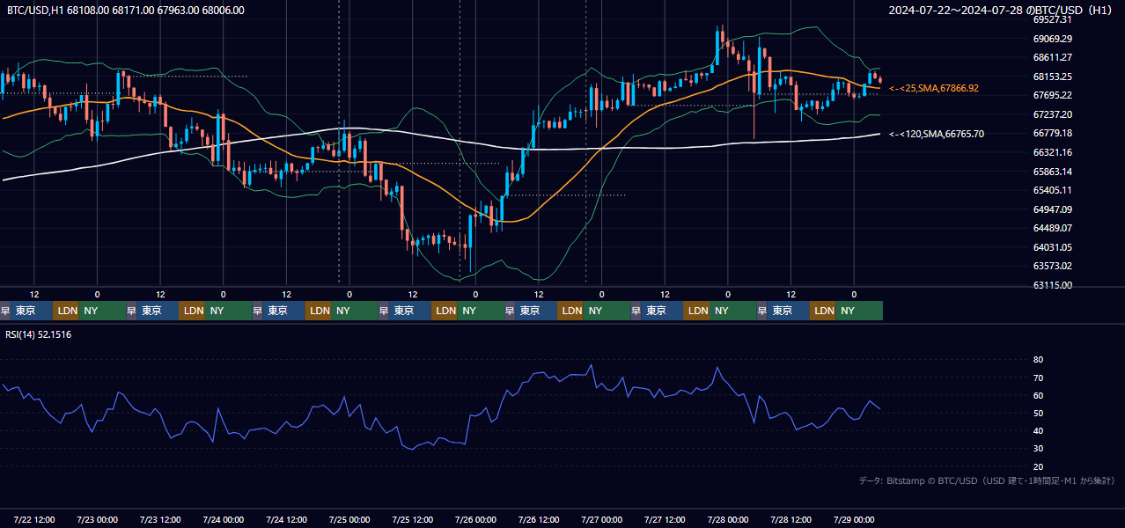Click date label 7/26 12:00
The height and width of the screenshot is (528, 1125).
(539, 519)
